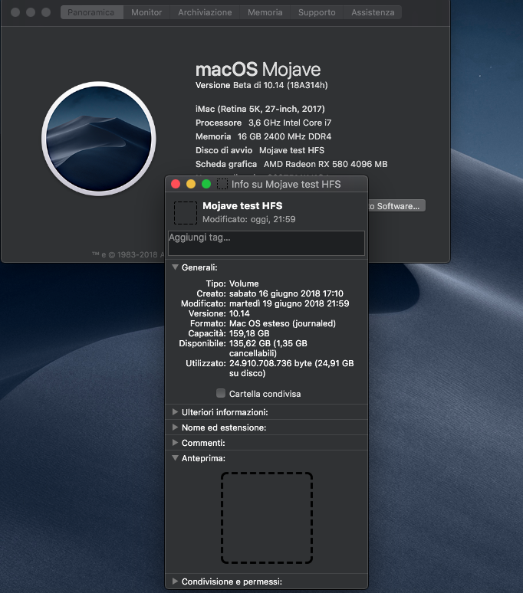Click the 'AMD Radeon RX 580 4096 MB' value
This screenshot has height=593, width=523.
(x=325, y=164)
